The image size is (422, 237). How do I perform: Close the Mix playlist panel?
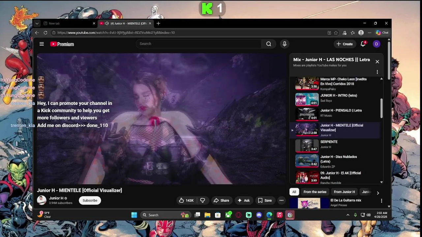point(377,62)
